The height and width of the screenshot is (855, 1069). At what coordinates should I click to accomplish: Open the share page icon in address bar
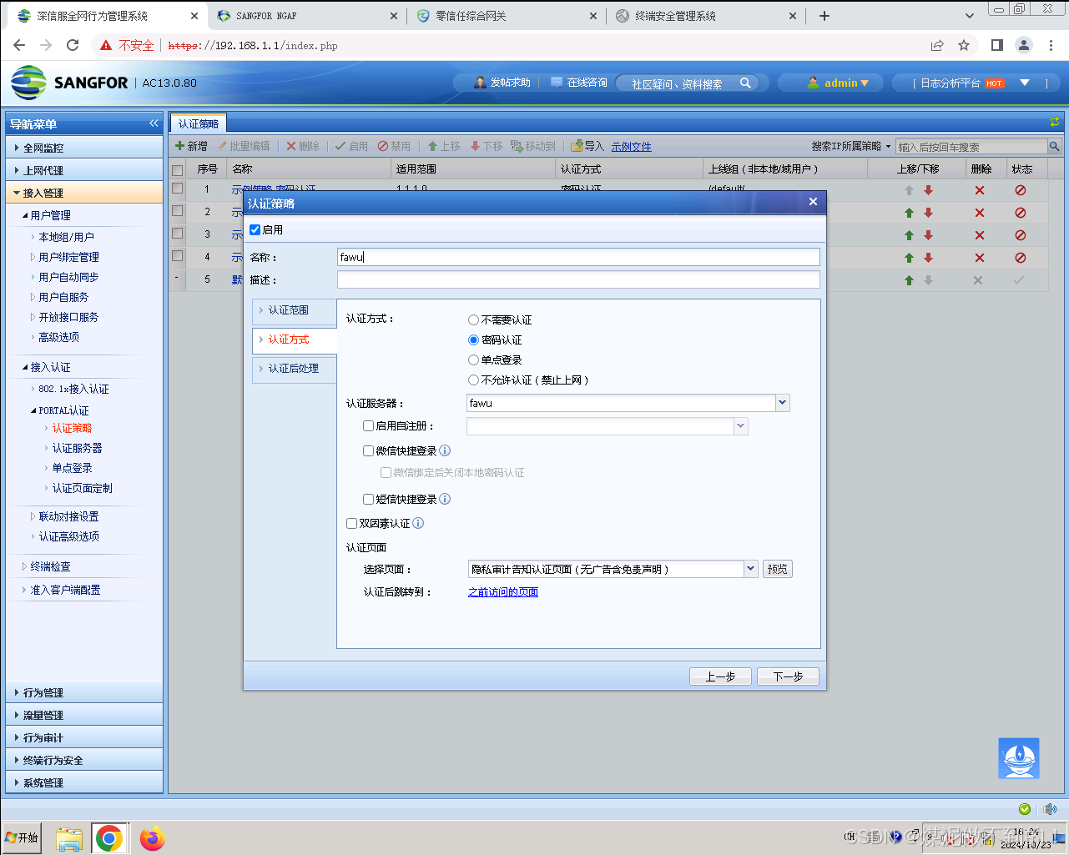point(937,45)
